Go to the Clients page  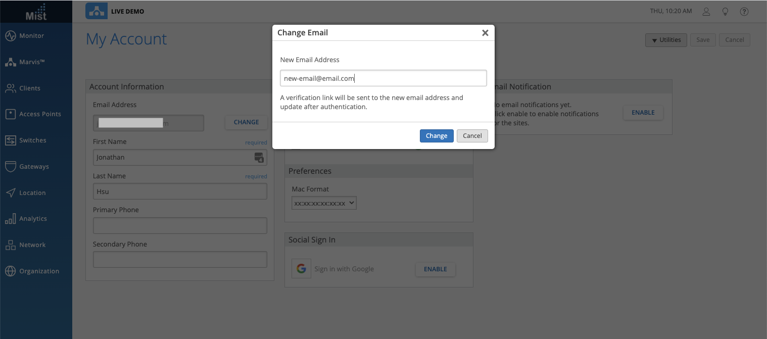point(29,88)
